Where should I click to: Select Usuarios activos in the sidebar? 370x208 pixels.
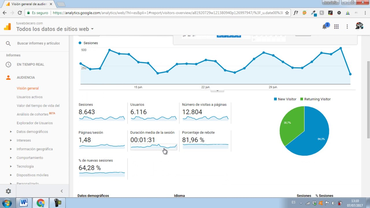pos(29,97)
